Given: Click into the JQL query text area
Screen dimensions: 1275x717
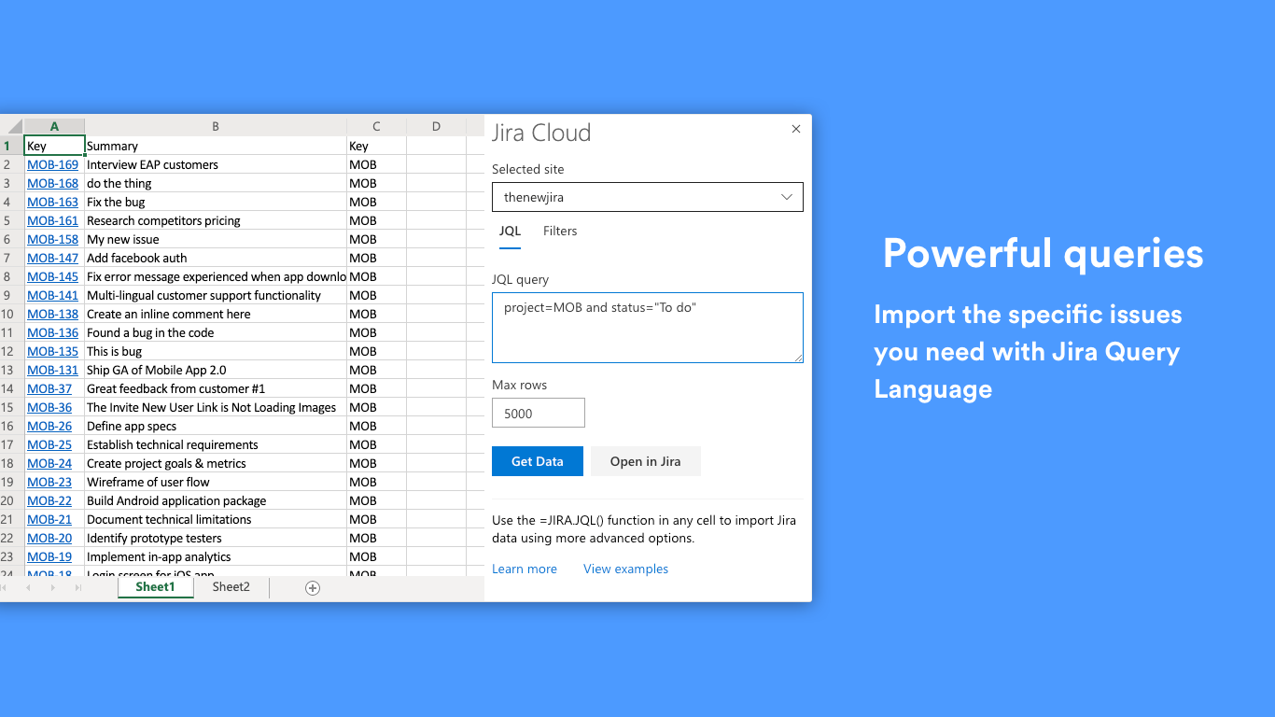Looking at the screenshot, I should pyautogui.click(x=647, y=328).
